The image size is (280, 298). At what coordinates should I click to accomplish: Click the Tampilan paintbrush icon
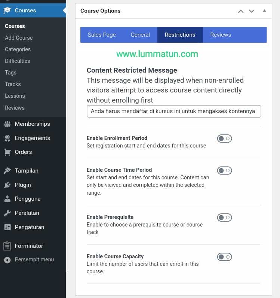coord(7,171)
